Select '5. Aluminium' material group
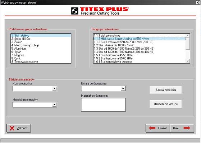The height and width of the screenshot is (143, 201). [41, 49]
